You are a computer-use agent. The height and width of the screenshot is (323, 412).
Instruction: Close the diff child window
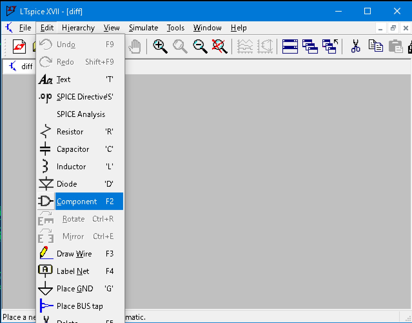406,28
